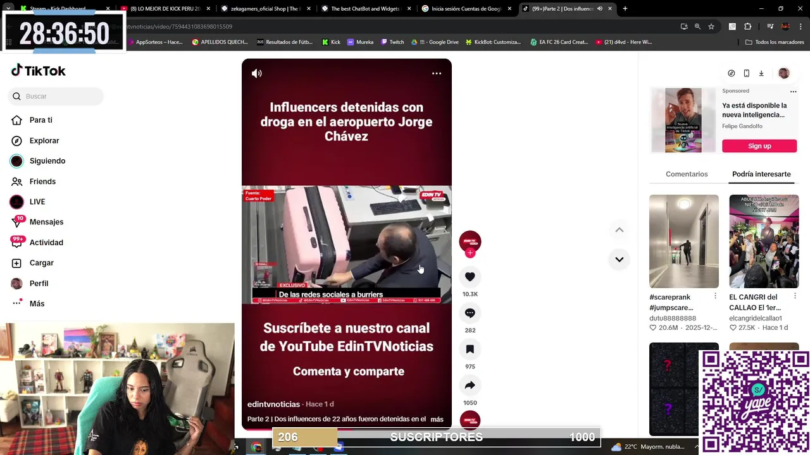Switch to Podría interesarte tab
The width and height of the screenshot is (810, 455).
tap(761, 174)
